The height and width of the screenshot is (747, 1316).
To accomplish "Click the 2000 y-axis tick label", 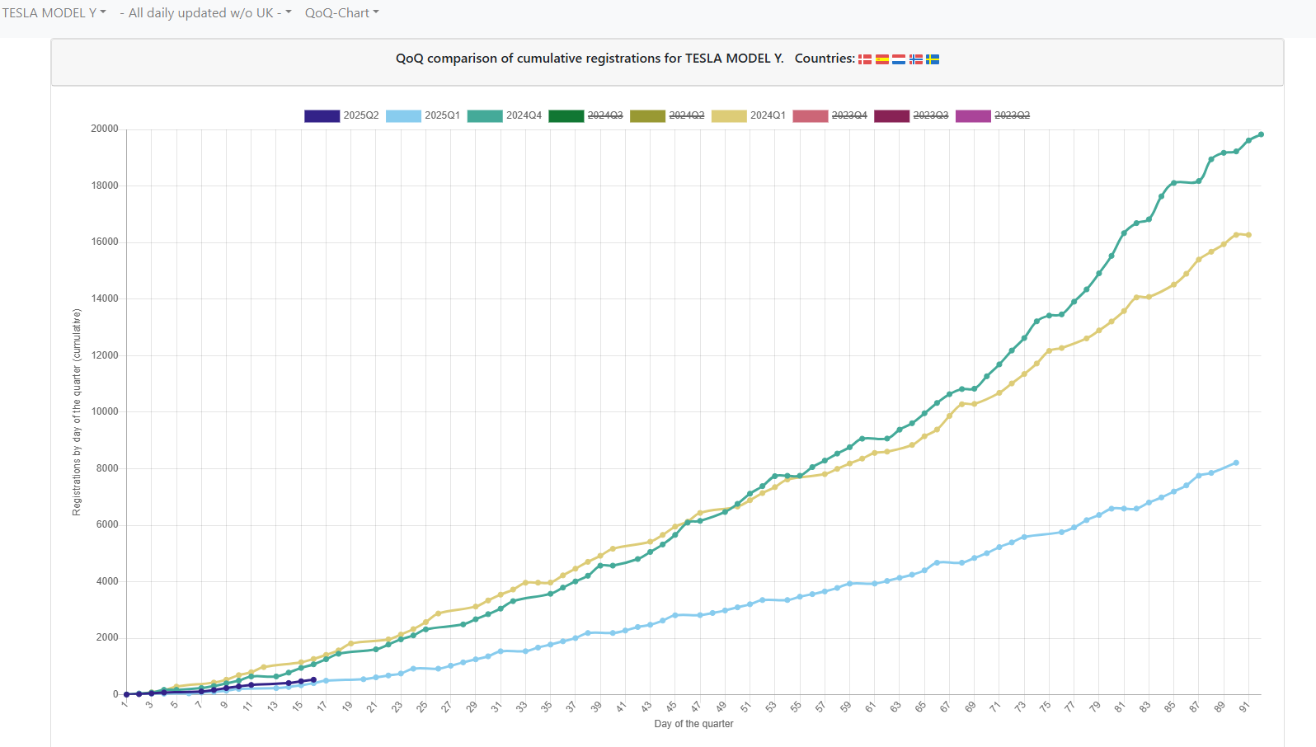I will [x=107, y=637].
